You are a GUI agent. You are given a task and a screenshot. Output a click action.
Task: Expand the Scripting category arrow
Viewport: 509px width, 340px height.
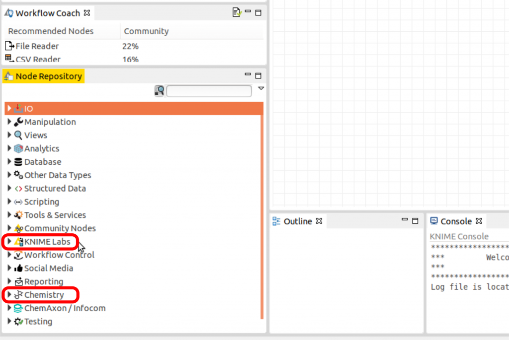point(9,202)
